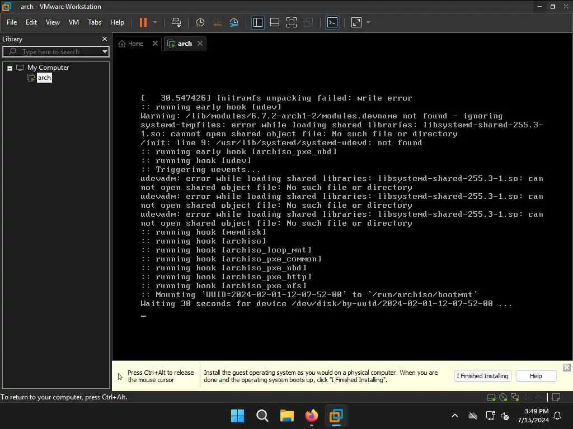Viewport: 573px width, 429px height.
Task: Click the VMware Workstation taskbar icon
Action: click(x=336, y=416)
